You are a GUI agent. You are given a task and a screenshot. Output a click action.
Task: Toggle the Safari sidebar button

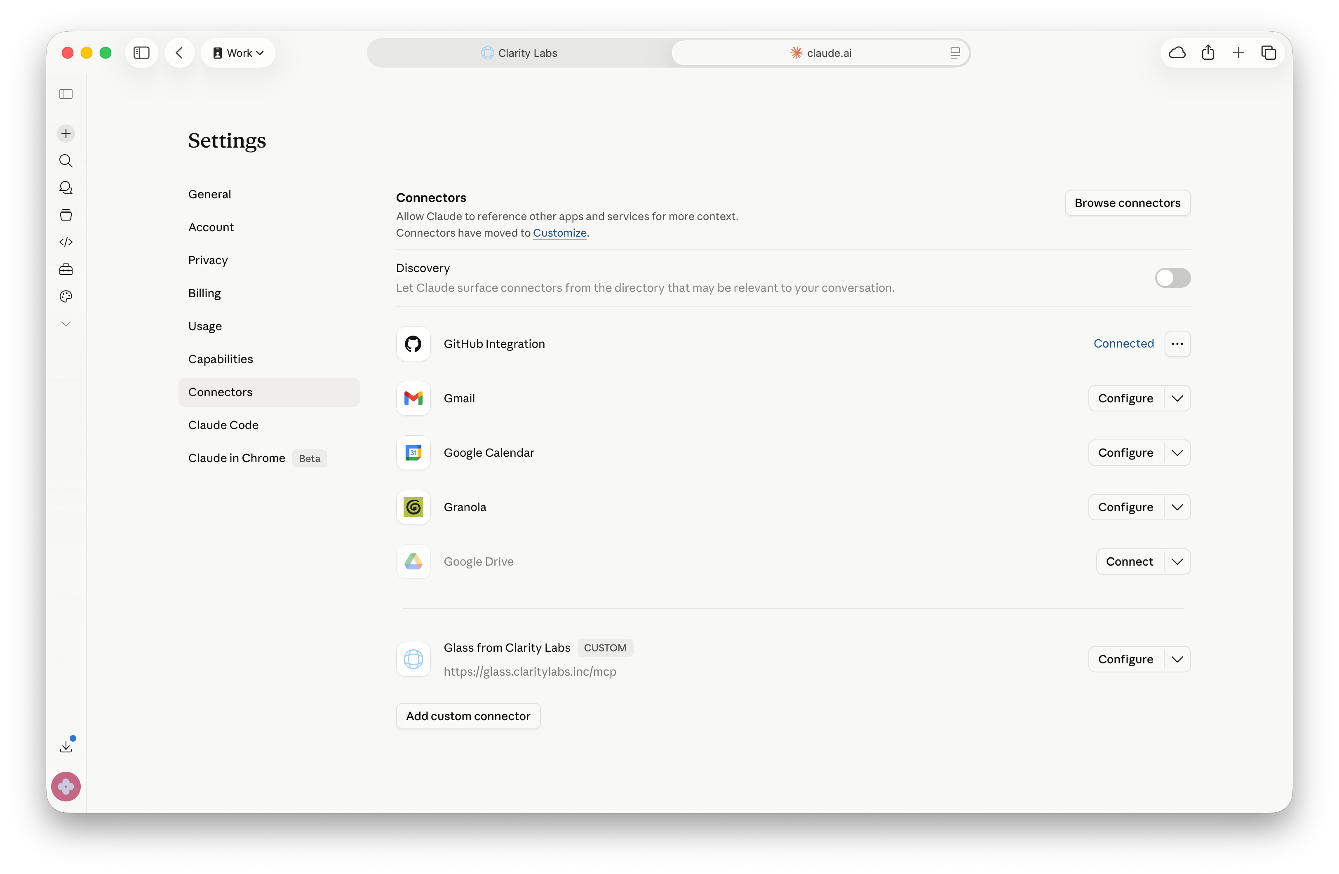(141, 53)
